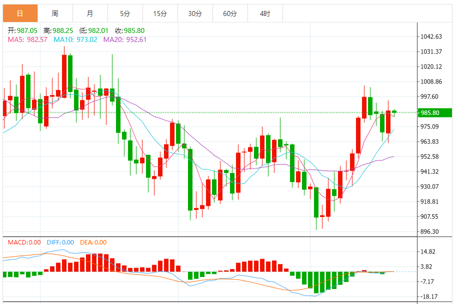Click the 975.09 price axis label
The width and height of the screenshot is (454, 304).
click(429, 126)
